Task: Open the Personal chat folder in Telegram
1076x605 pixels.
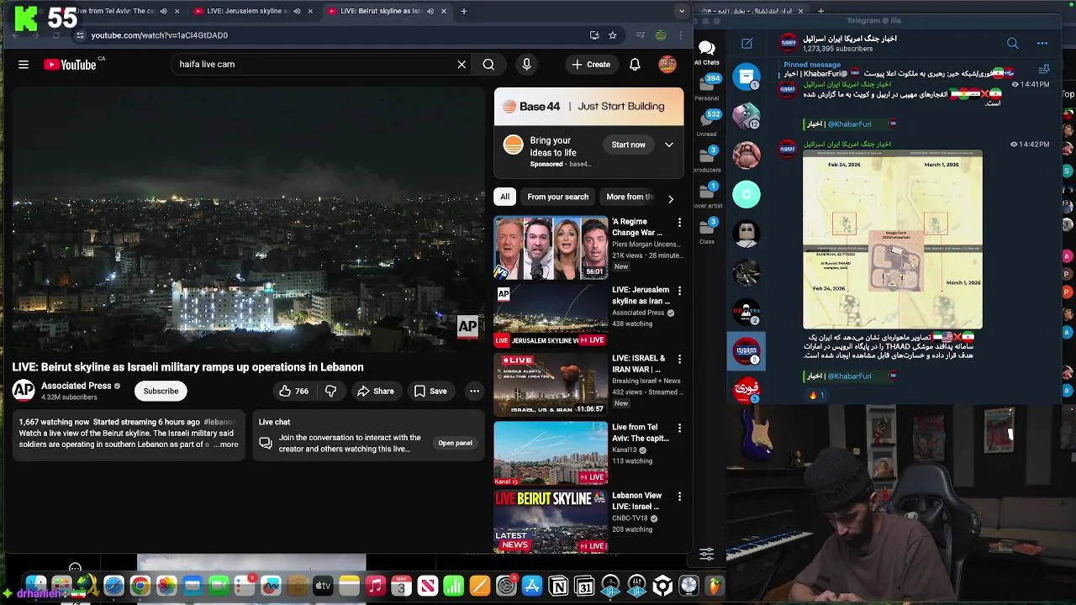Action: [707, 87]
